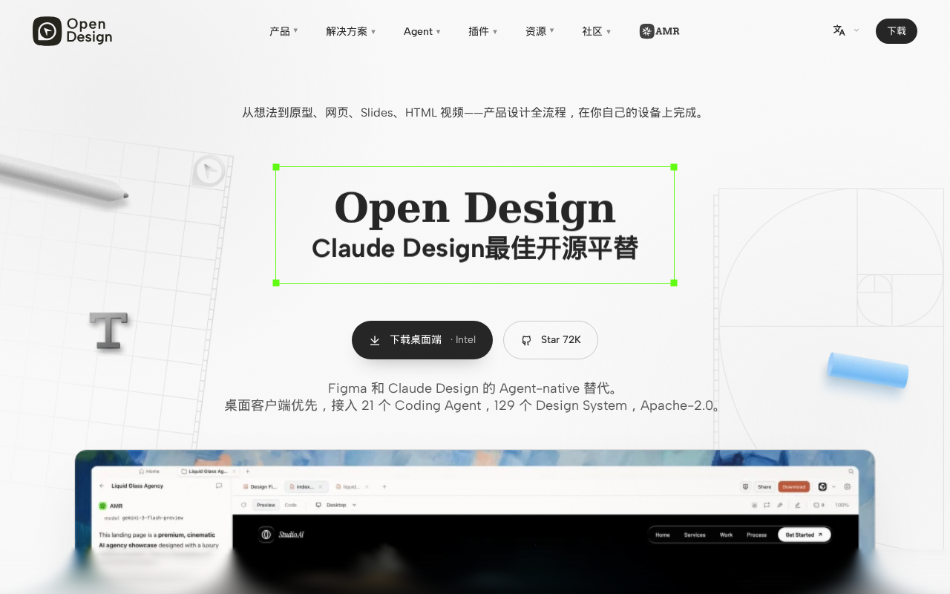The height and width of the screenshot is (594, 950).
Task: Open the Agent dropdown menu
Action: (422, 31)
